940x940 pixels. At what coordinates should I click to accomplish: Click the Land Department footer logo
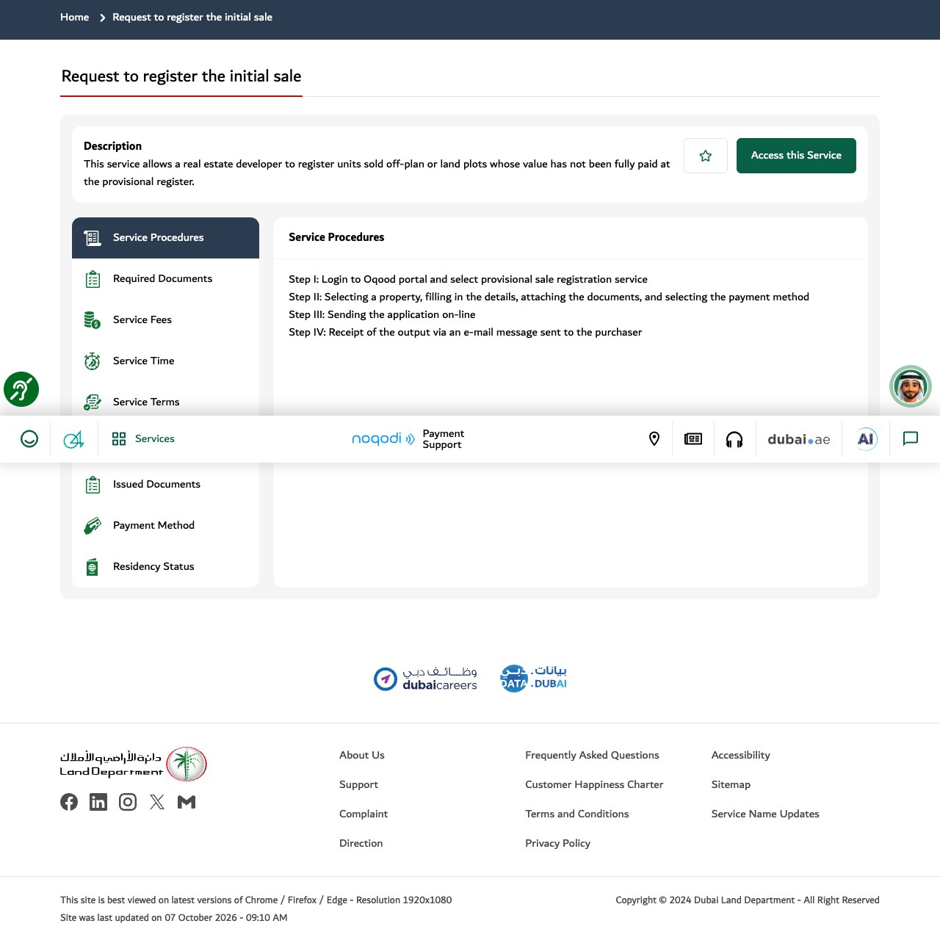(x=134, y=764)
